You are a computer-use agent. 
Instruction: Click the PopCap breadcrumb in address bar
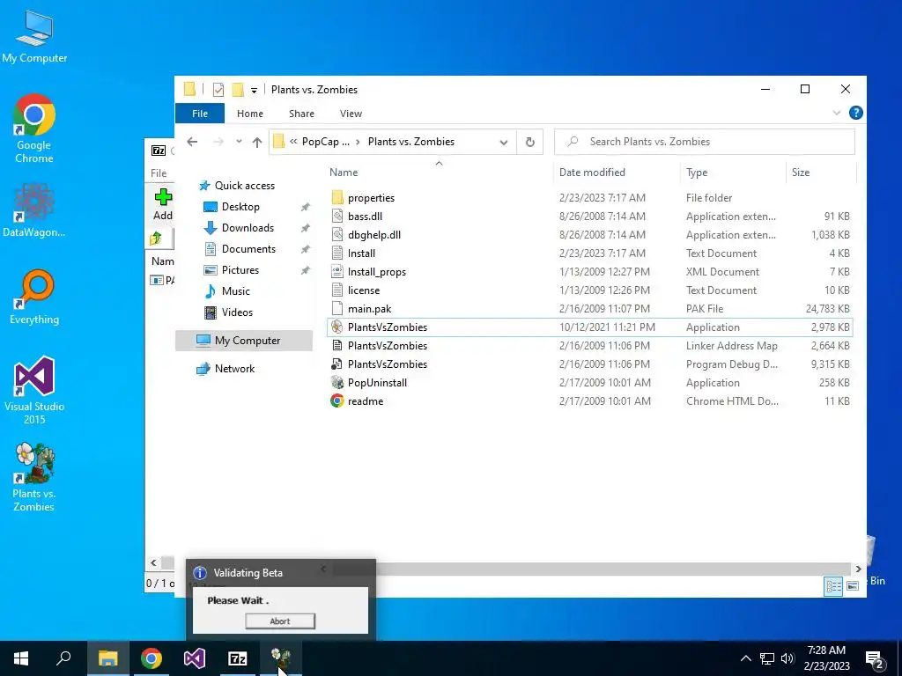326,142
